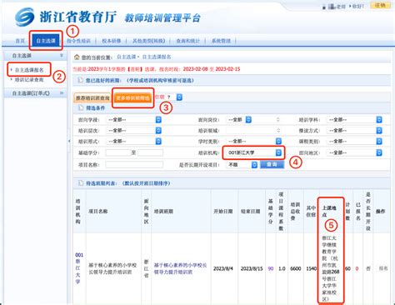This screenshot has height=305, width=395.
Task: Switch to the 推荐培训班查询 tab
Action: pos(92,97)
